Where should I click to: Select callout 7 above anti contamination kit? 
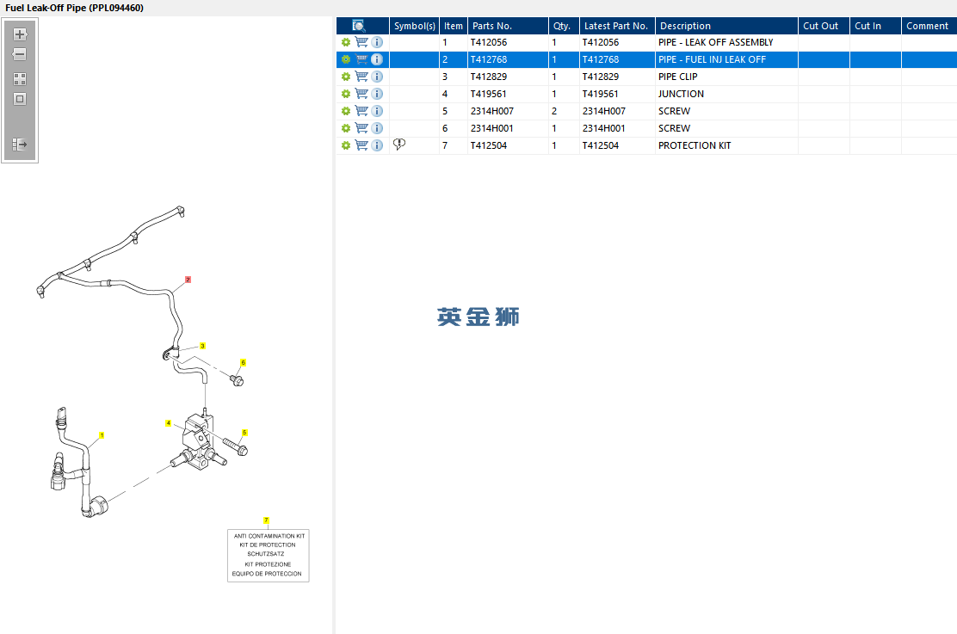pos(266,520)
